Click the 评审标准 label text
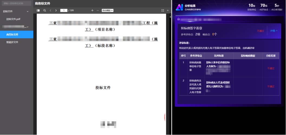The width and height of the screenshot is (286, 135). tap(185, 43)
